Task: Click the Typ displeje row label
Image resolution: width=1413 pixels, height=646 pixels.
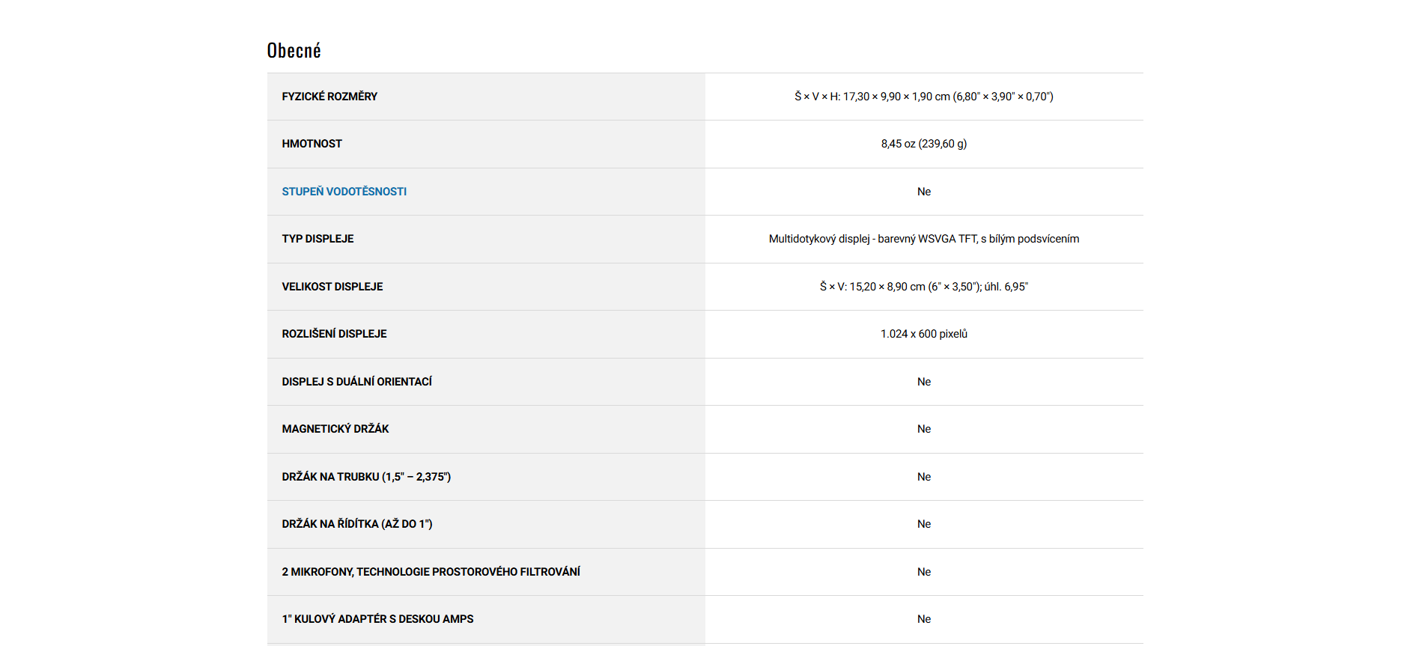Action: [x=317, y=239]
